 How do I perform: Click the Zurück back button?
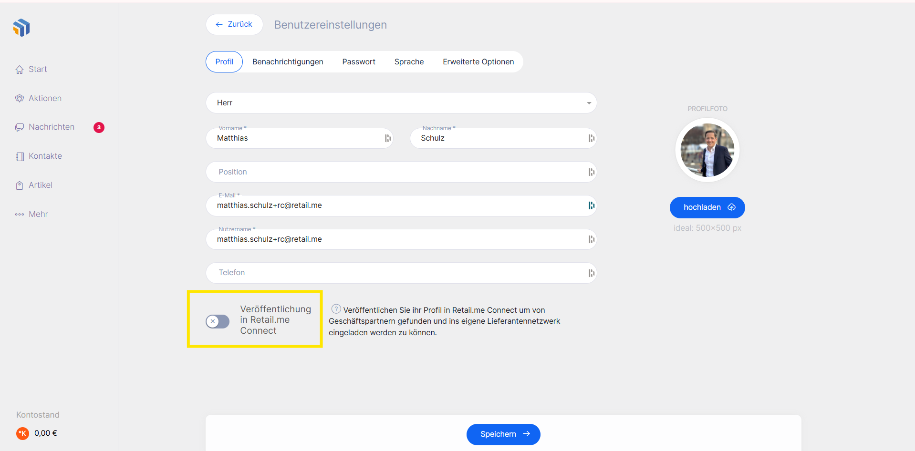pos(234,24)
